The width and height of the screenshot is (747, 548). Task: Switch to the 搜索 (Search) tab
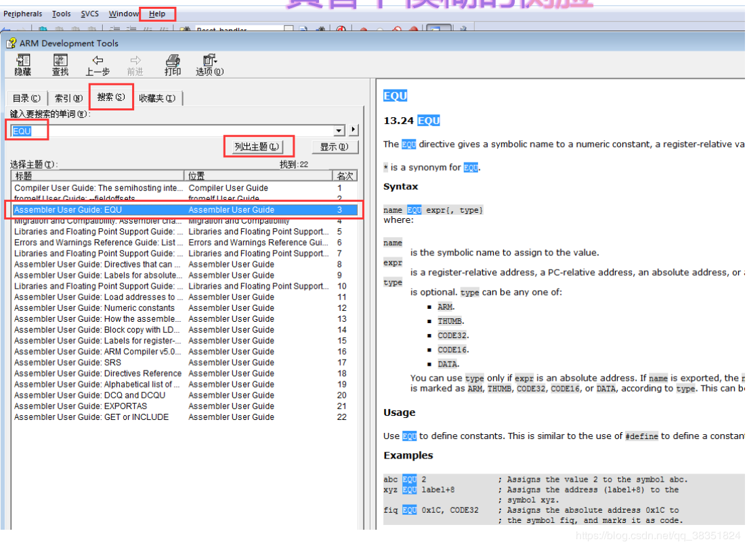click(111, 97)
